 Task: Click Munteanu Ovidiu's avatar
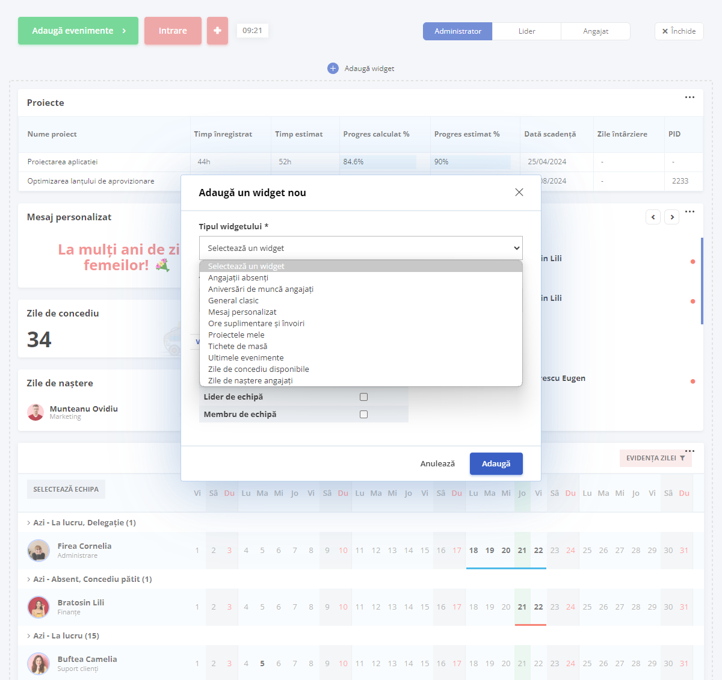[35, 412]
